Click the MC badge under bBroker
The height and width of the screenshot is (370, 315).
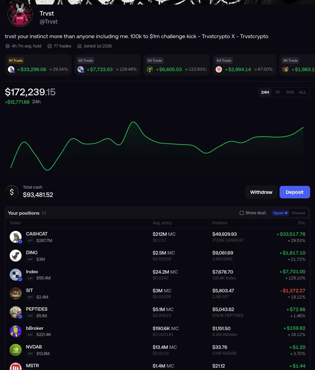(31, 335)
